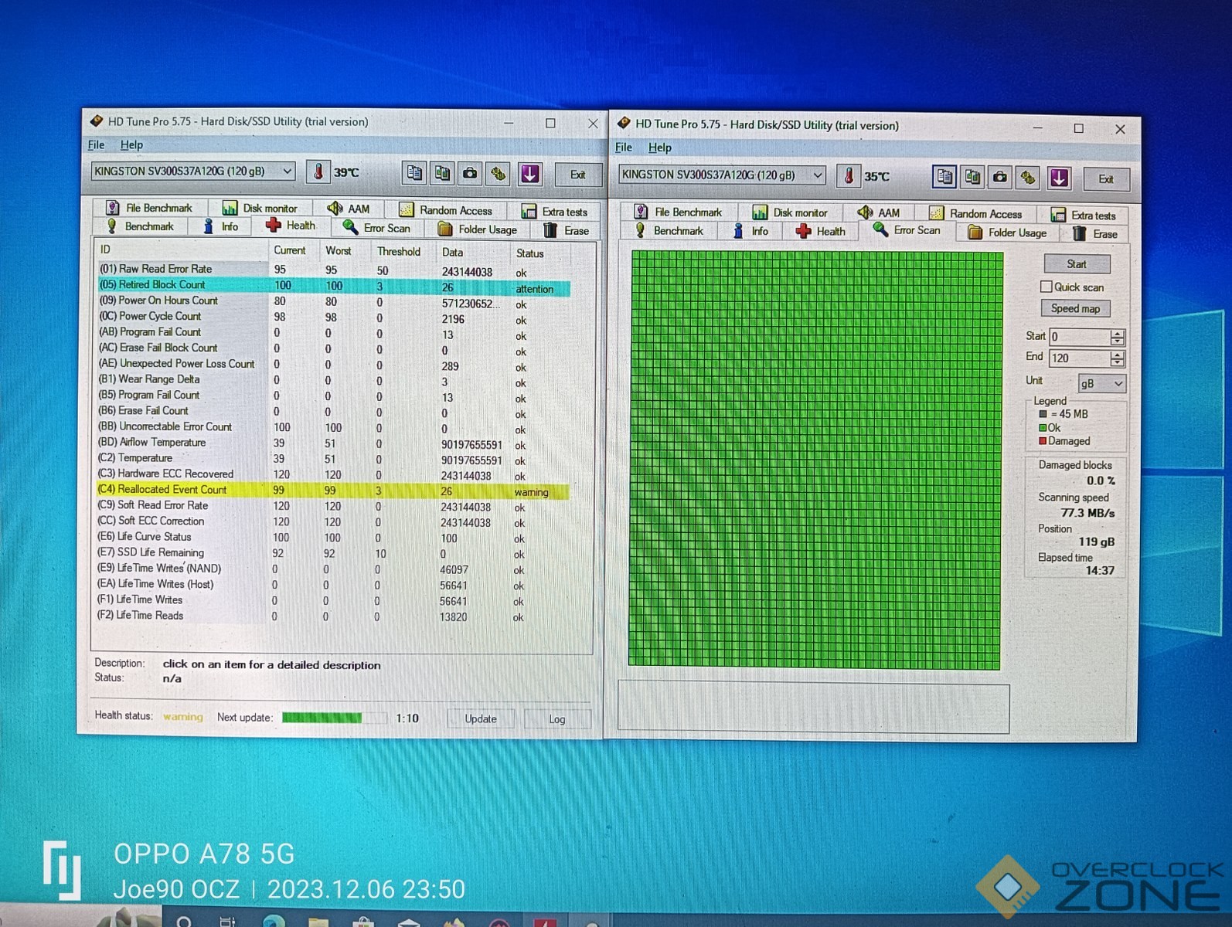
Task: Click the Next update progress bar
Action: [x=333, y=718]
